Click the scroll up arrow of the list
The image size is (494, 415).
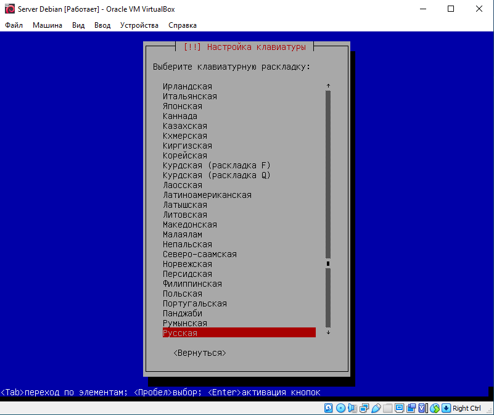[x=328, y=86]
